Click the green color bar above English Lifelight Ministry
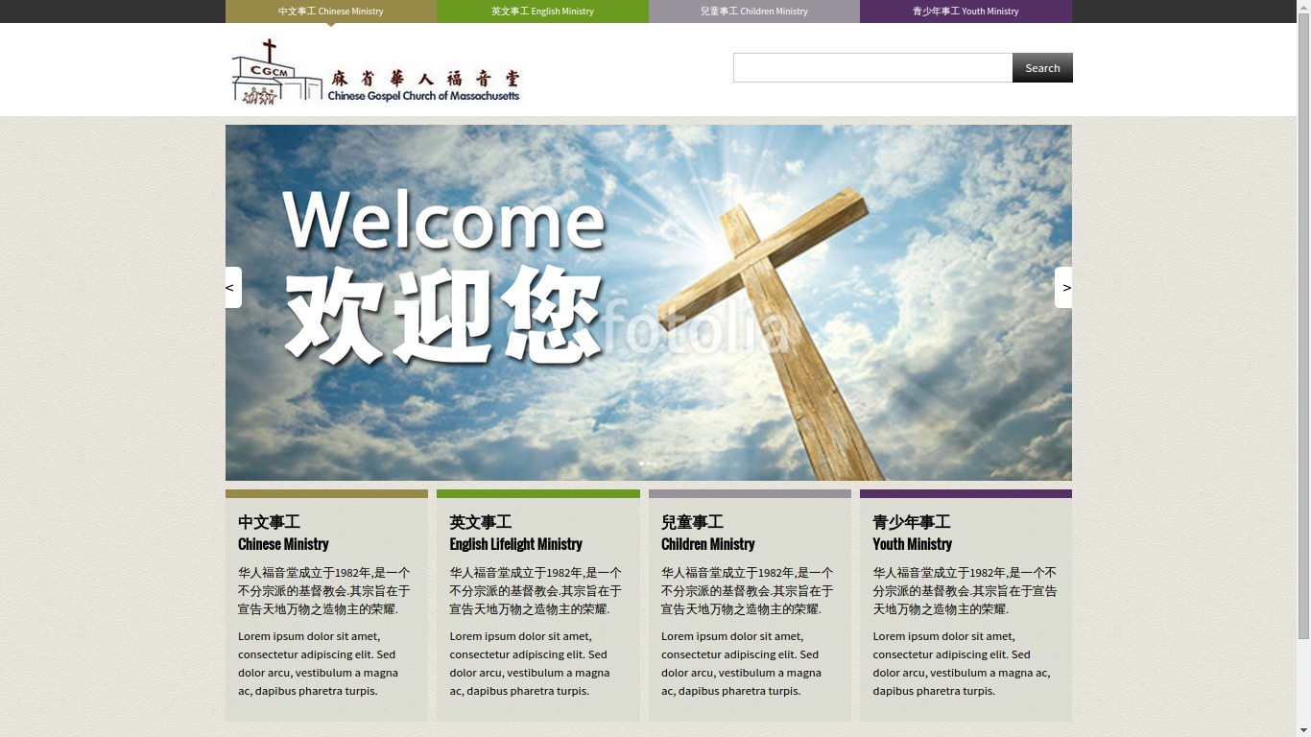 538,494
